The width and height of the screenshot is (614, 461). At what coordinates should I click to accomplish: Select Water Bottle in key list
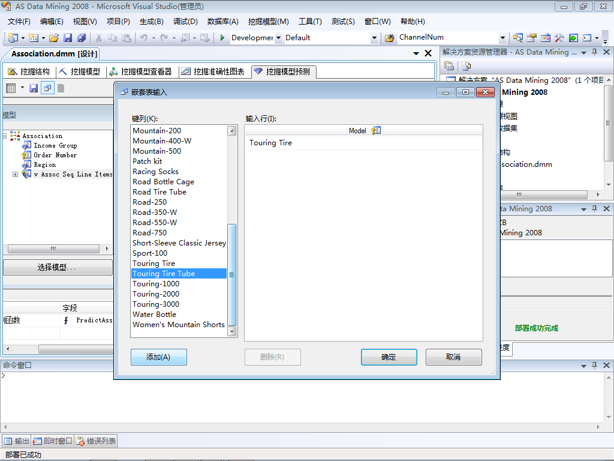(179, 315)
